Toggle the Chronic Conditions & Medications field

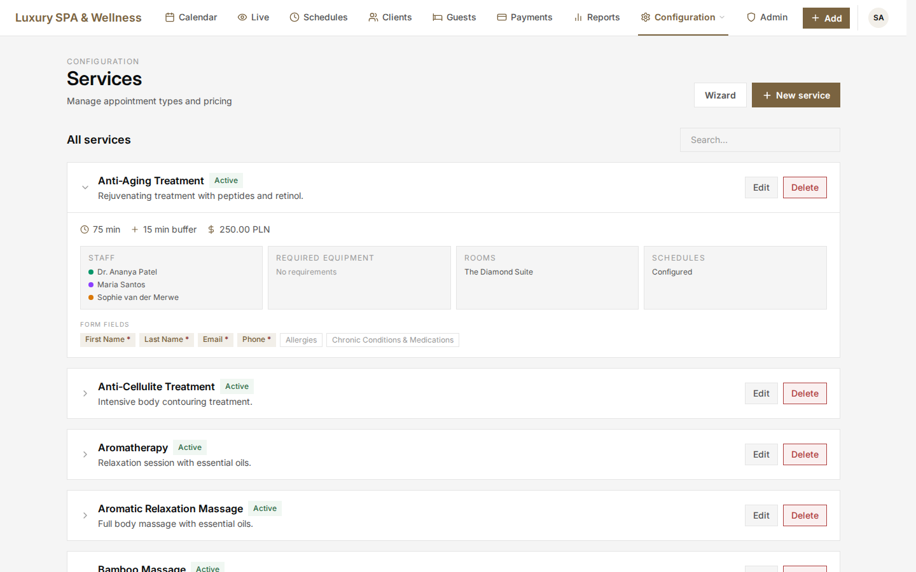click(x=392, y=339)
